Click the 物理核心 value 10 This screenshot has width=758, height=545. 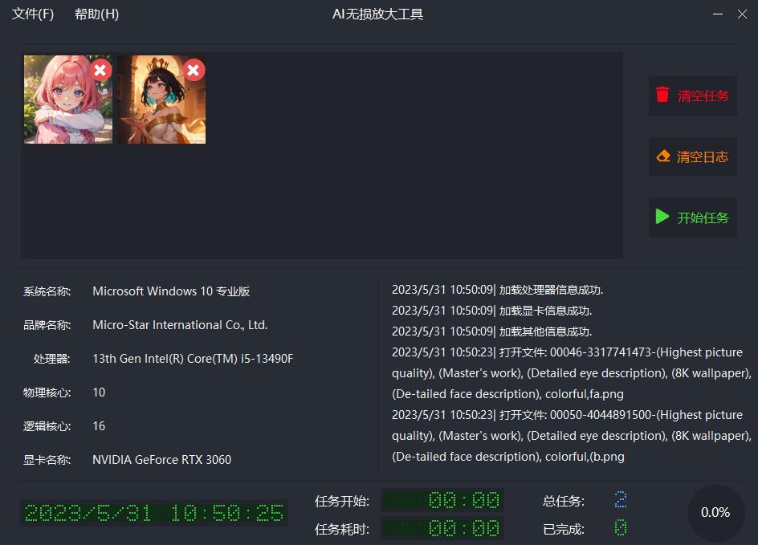[99, 392]
